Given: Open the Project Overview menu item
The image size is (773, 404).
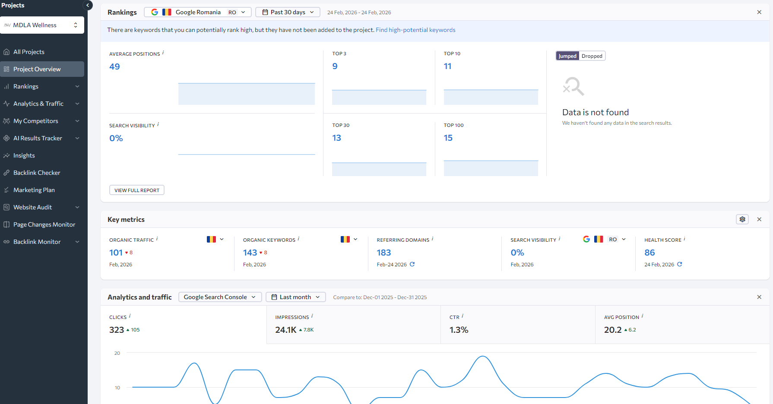Looking at the screenshot, I should [x=42, y=69].
